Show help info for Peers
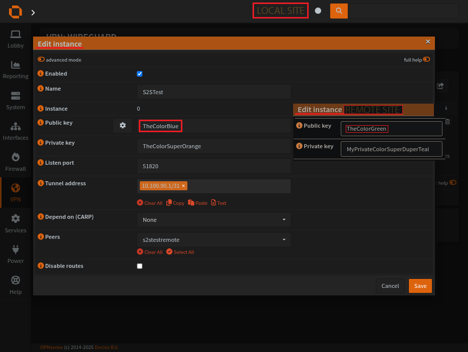Viewport: 468px width, 352px height. [41, 236]
